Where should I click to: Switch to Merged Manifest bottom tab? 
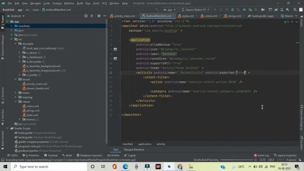[134, 150]
